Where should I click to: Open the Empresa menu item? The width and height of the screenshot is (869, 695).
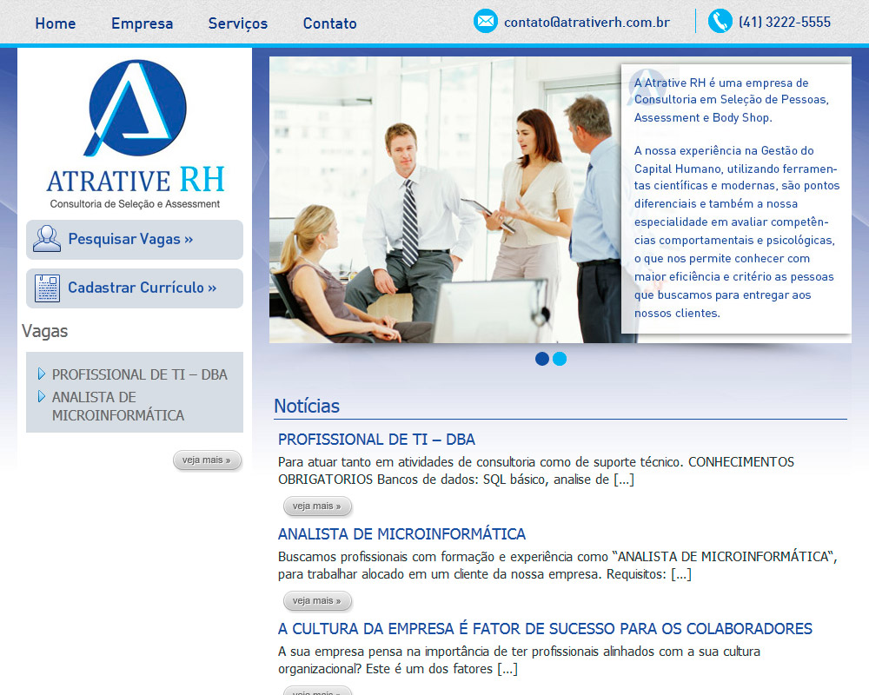click(142, 23)
